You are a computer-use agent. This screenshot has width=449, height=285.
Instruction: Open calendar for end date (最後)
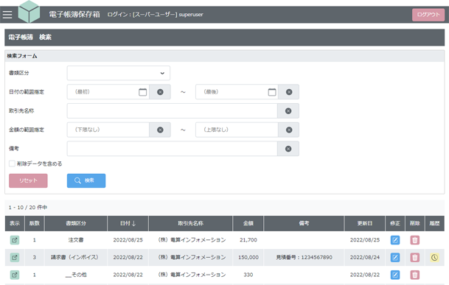pos(272,92)
